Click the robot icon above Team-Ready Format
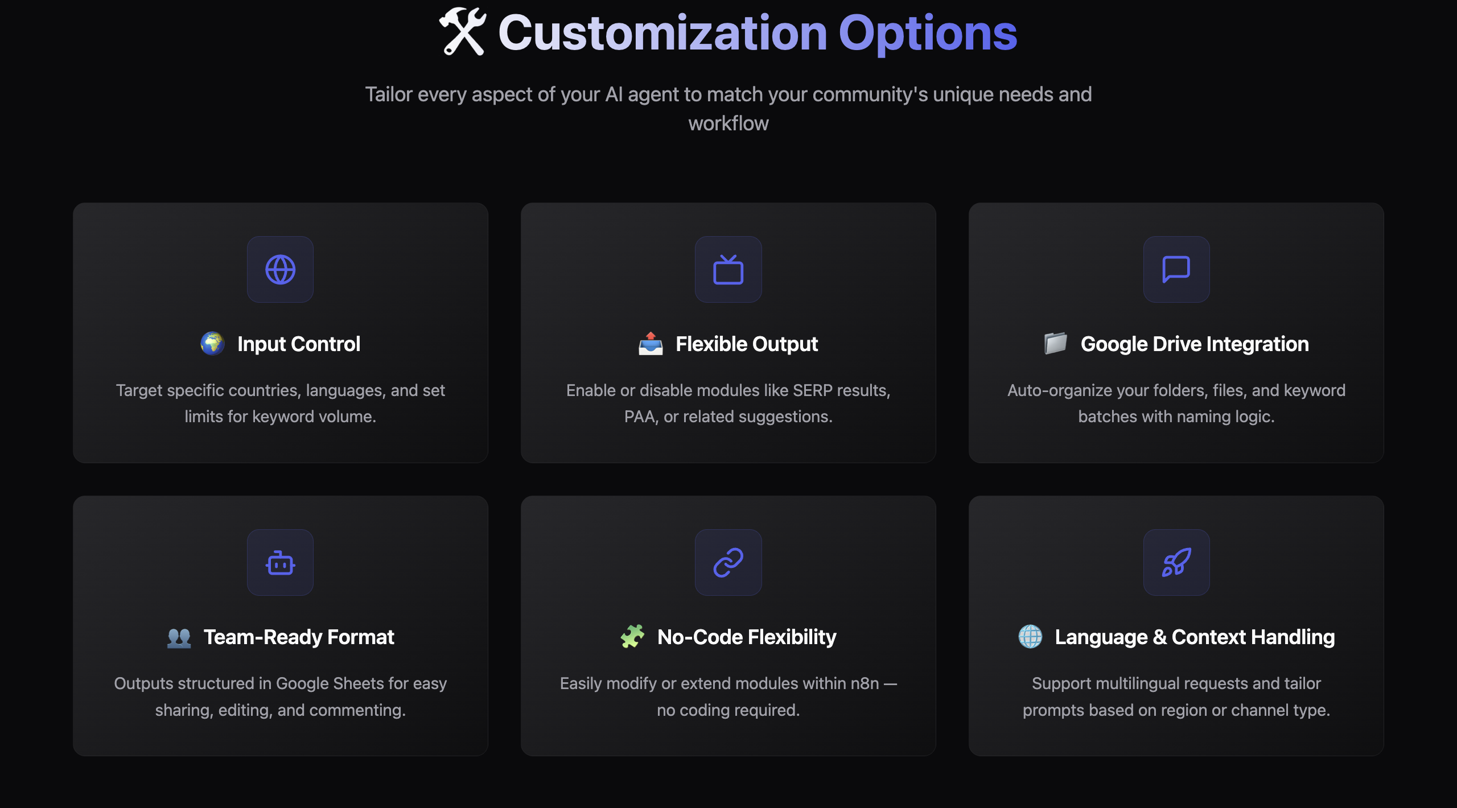 (x=280, y=562)
